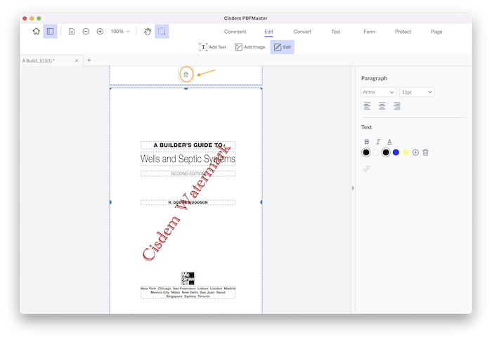Click the Cisdem PDFMaster window title

(x=246, y=18)
